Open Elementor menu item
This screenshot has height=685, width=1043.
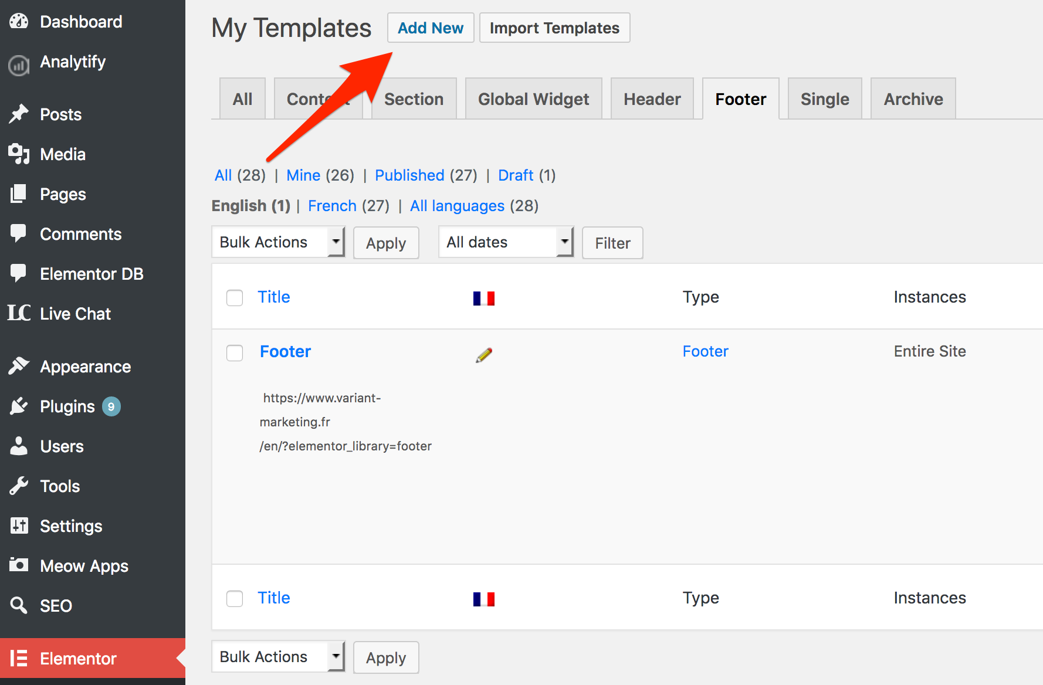93,659
